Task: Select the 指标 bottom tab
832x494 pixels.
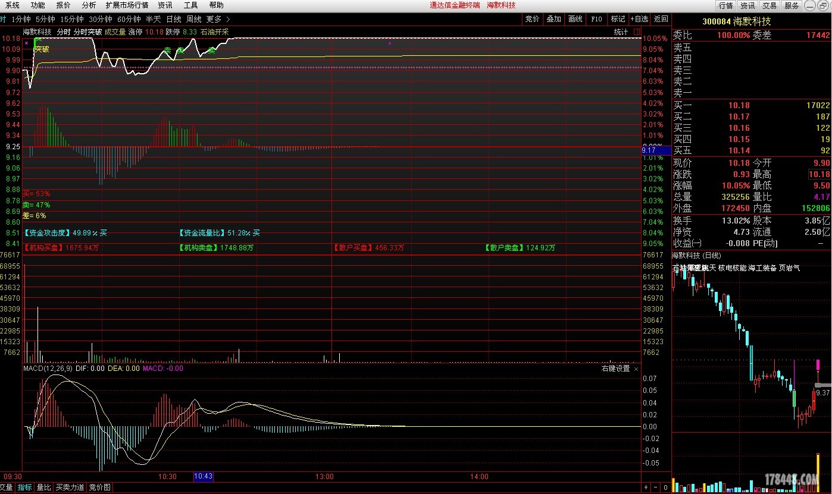Action: tap(25, 487)
